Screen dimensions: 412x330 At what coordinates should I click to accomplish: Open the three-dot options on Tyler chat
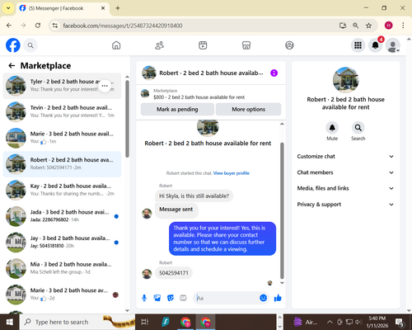click(105, 86)
